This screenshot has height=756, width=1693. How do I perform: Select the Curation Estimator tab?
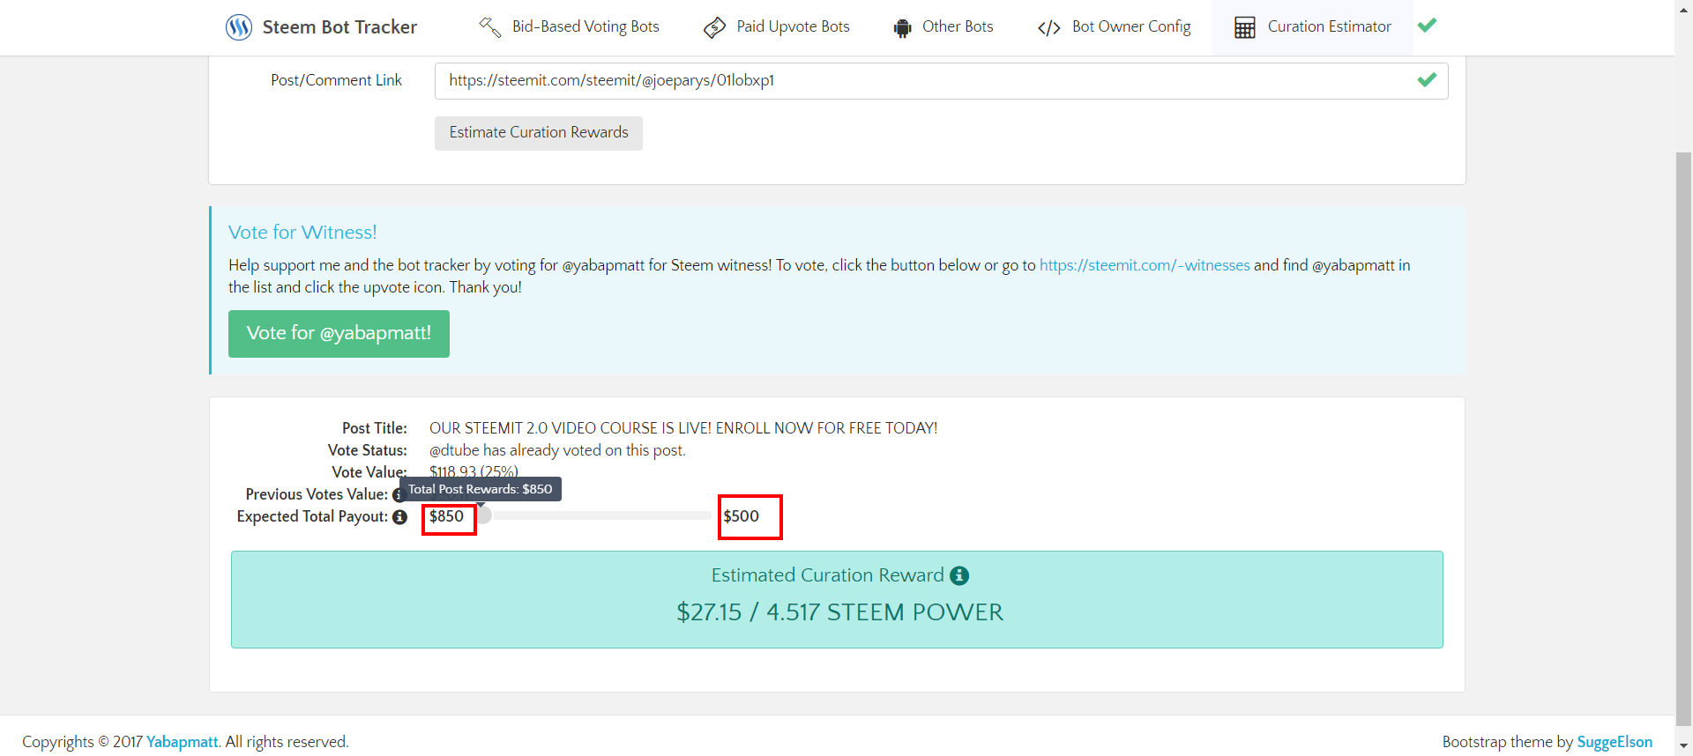1313,27
